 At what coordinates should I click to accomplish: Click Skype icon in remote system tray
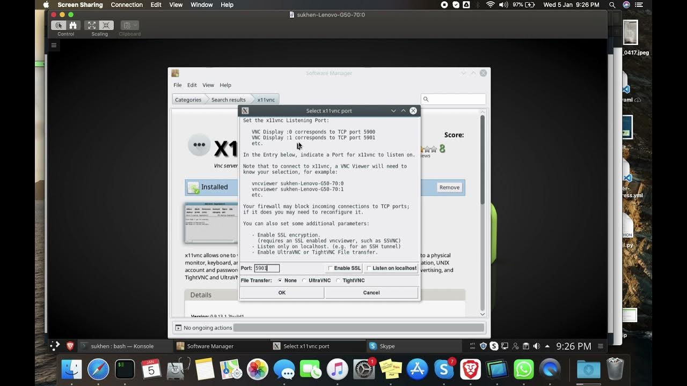pos(494,346)
